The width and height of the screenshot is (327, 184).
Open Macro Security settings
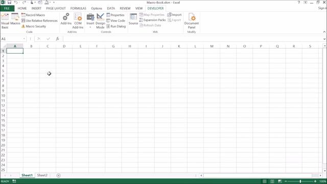pos(34,26)
